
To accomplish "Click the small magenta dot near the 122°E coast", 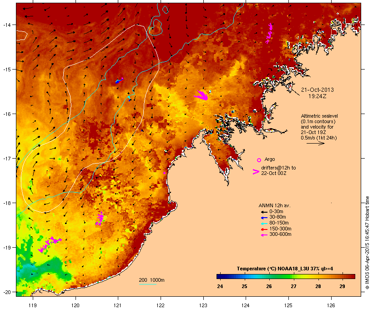I will 164,173.
